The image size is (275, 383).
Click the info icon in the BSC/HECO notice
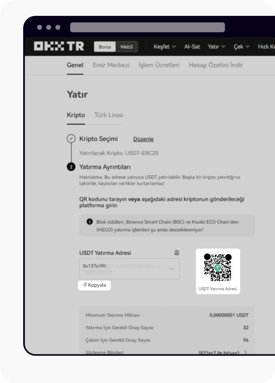tap(90, 222)
